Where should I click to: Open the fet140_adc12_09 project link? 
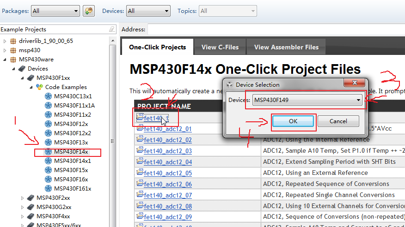[x=168, y=217]
